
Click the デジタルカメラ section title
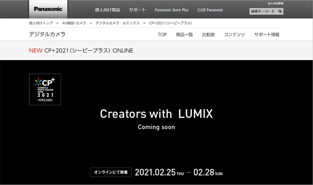(47, 34)
